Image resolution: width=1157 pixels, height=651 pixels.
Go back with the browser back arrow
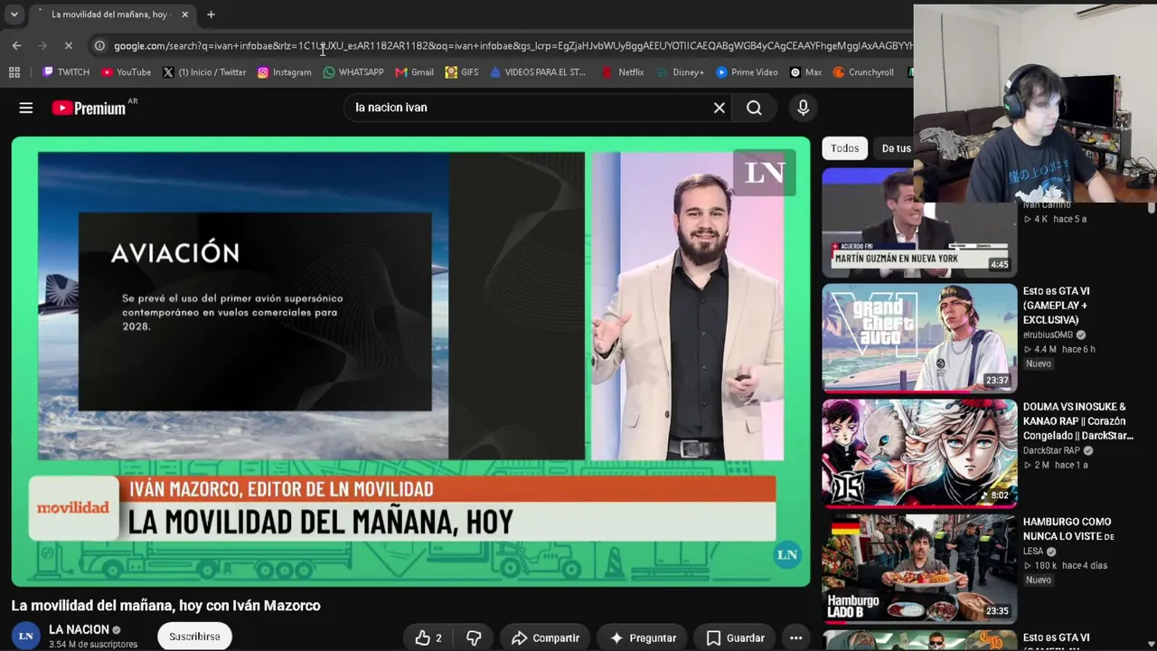17,45
